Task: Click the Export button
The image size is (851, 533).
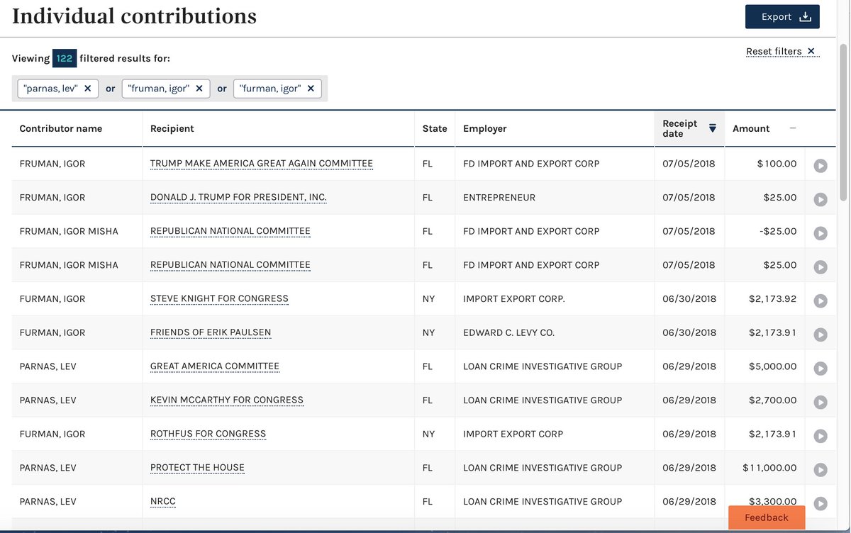Action: click(x=782, y=17)
